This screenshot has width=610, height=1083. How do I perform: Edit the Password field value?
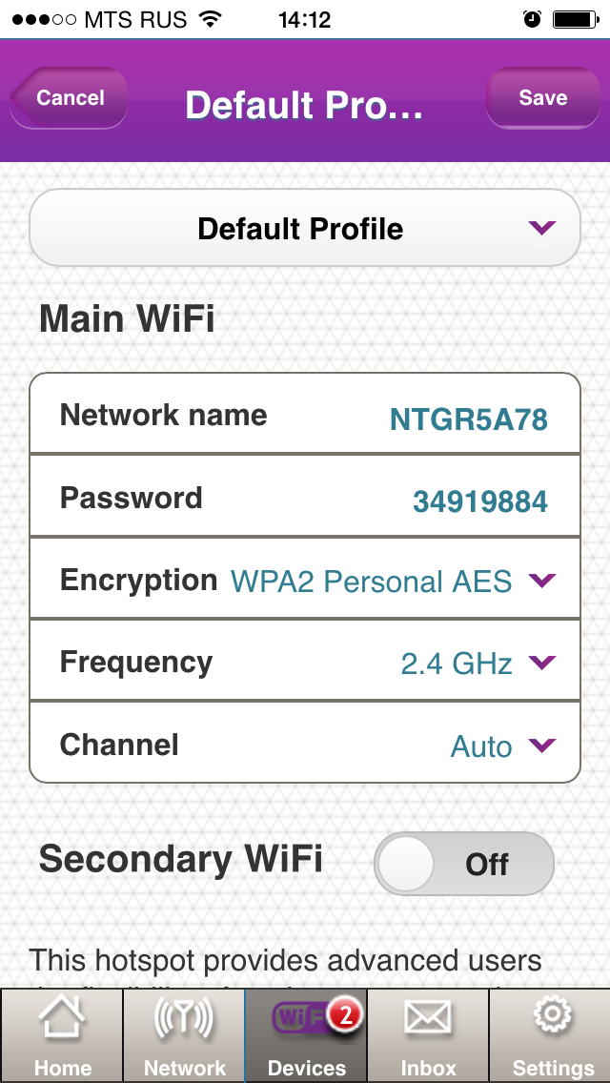[x=479, y=501]
